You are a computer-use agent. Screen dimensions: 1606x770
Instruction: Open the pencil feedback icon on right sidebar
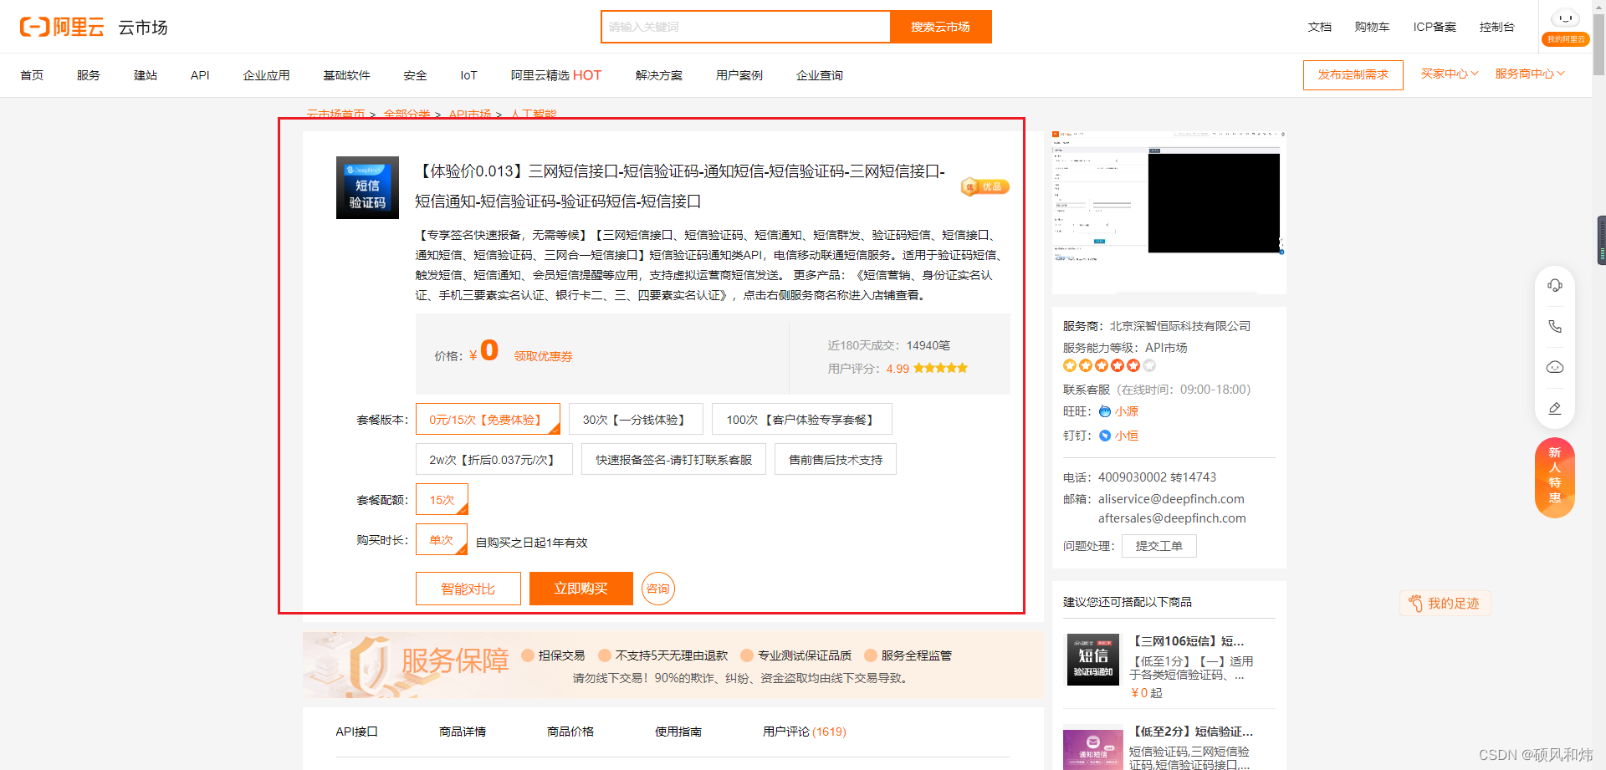tap(1555, 408)
